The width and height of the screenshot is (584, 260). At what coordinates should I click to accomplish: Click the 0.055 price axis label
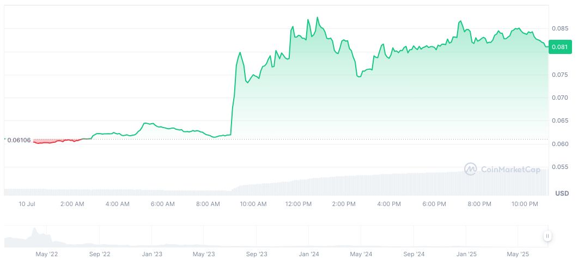point(559,167)
